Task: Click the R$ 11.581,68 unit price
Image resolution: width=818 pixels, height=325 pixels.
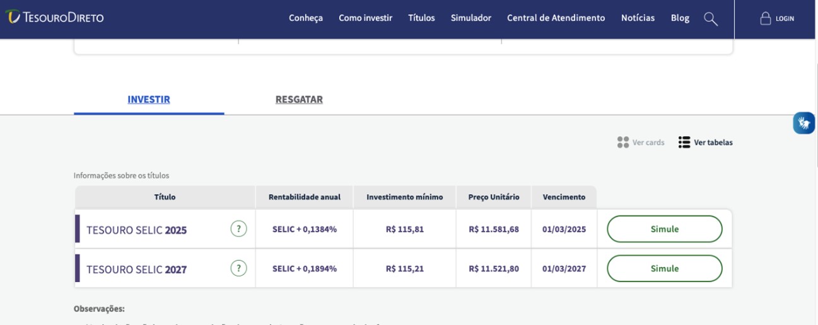Action: (x=494, y=229)
